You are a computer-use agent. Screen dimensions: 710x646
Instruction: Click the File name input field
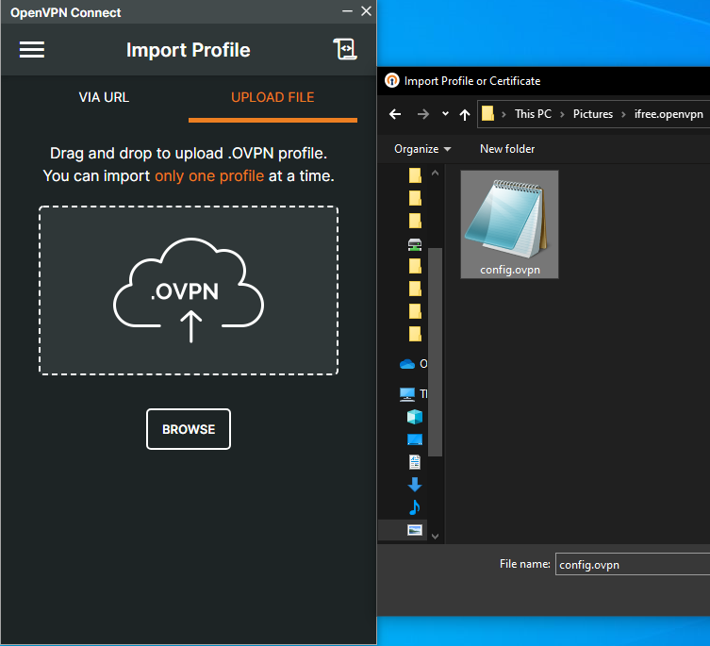click(632, 564)
